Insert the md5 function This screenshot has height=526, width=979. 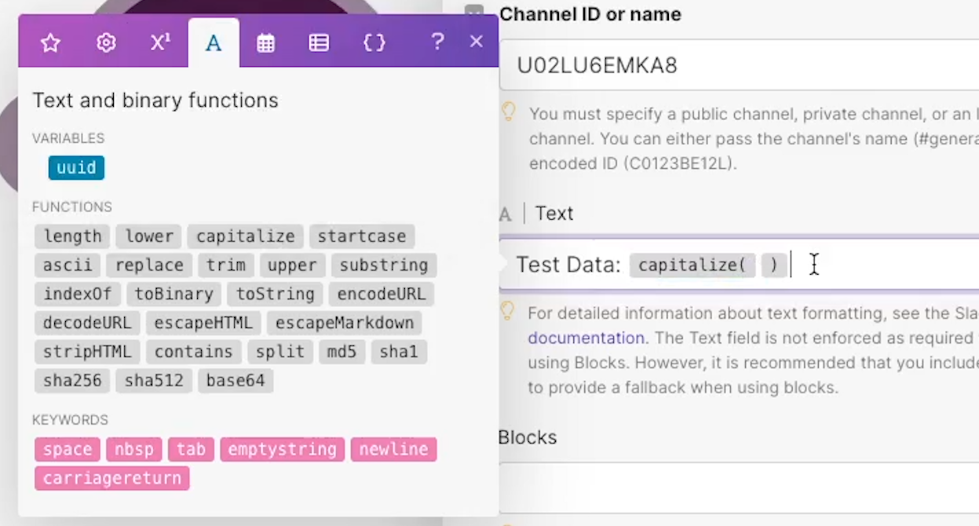342,352
